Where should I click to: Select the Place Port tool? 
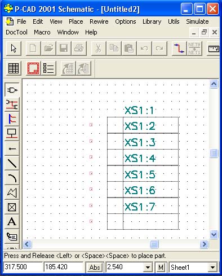pos(12,134)
